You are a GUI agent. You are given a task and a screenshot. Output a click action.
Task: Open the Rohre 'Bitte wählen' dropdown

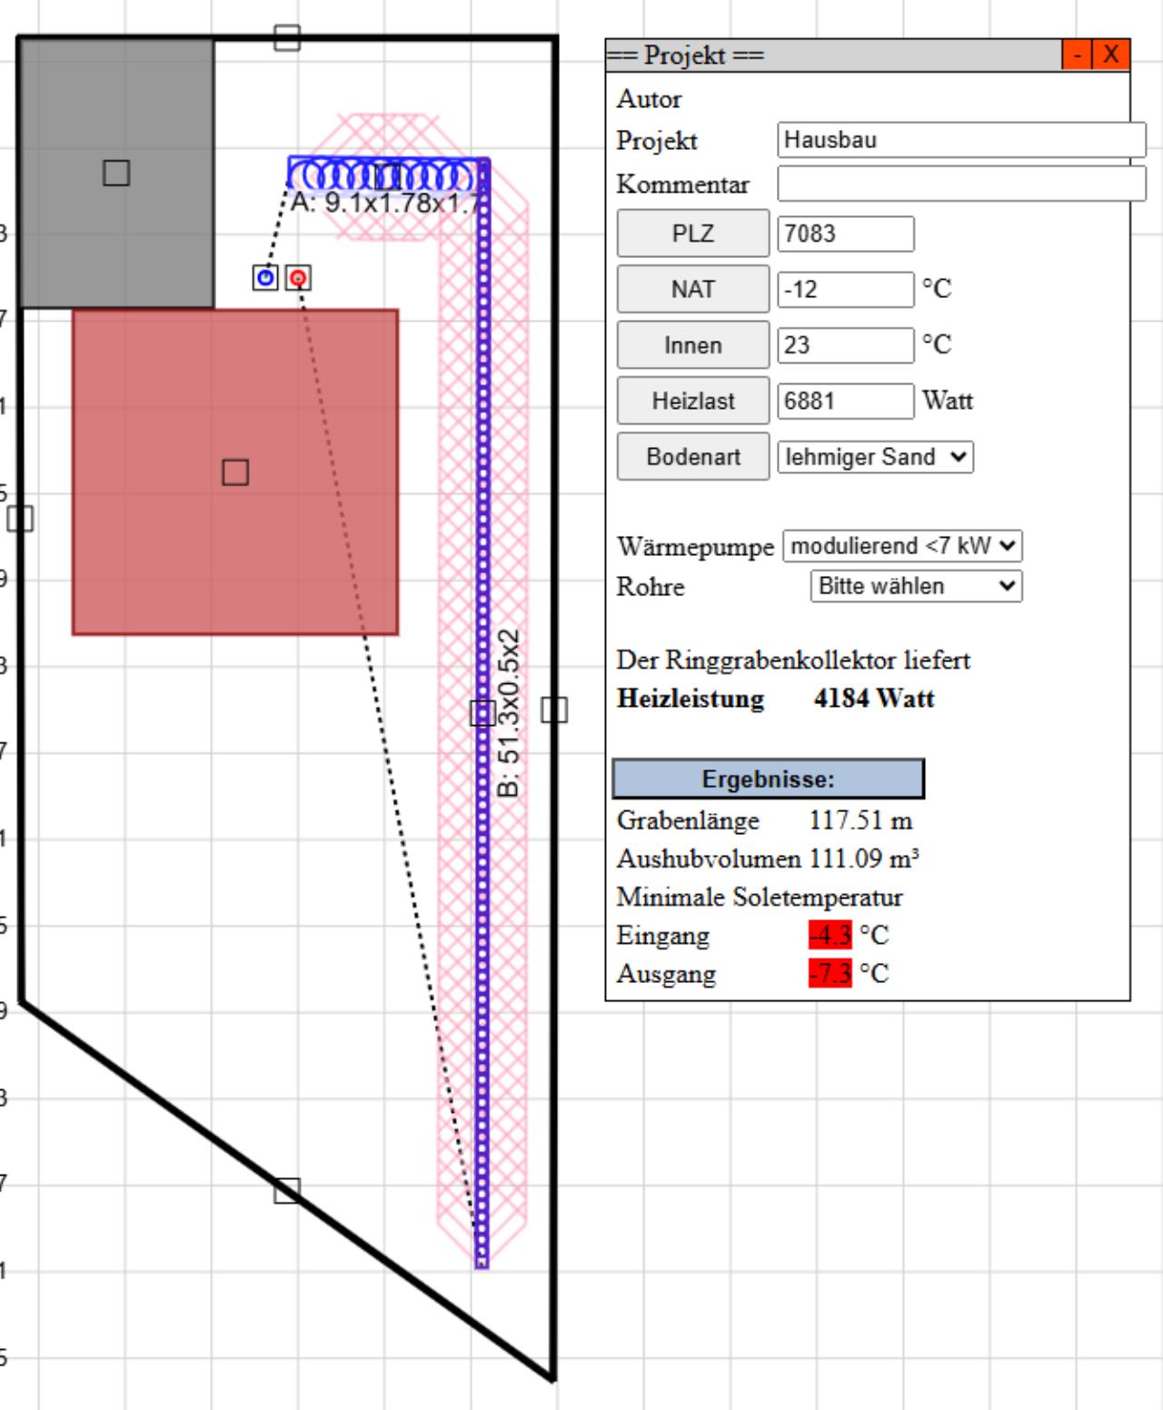point(916,586)
